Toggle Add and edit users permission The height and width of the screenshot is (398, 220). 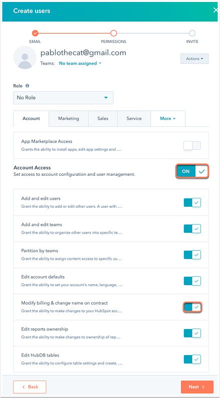(192, 203)
